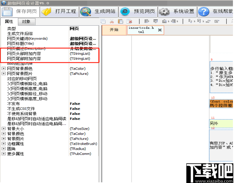Screen dimensions: 234x183
Task: Toggle the 不发布 False value
Action: coord(75,104)
